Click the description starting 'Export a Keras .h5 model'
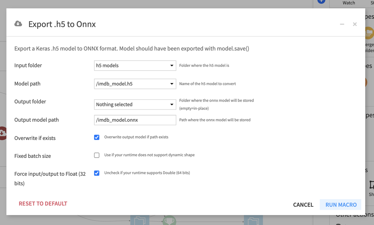The width and height of the screenshot is (374, 225). coord(132,49)
